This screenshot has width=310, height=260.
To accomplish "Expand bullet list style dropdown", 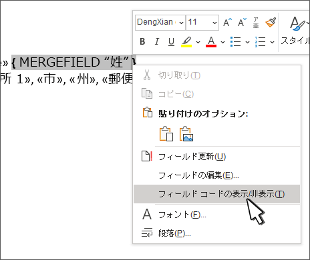I will [x=247, y=42].
